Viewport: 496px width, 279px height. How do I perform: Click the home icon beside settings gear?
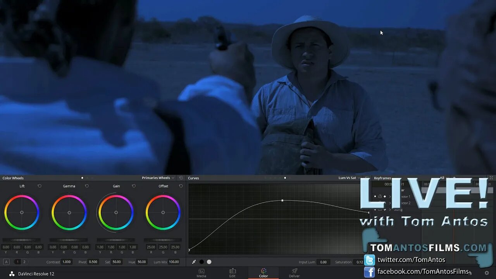[x=470, y=273]
